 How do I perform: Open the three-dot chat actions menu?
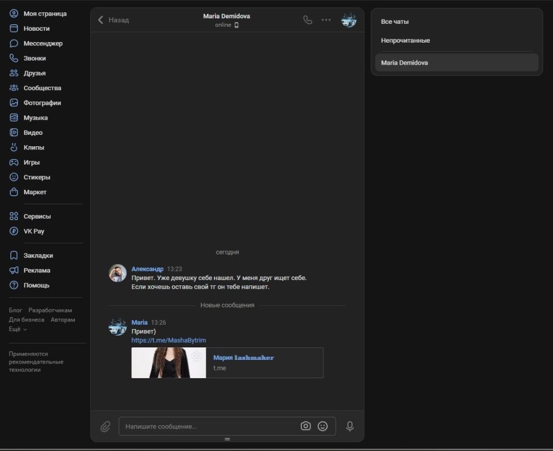coord(326,20)
